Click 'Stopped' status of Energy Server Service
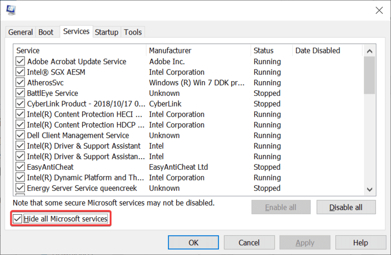391x255 pixels. [267, 188]
